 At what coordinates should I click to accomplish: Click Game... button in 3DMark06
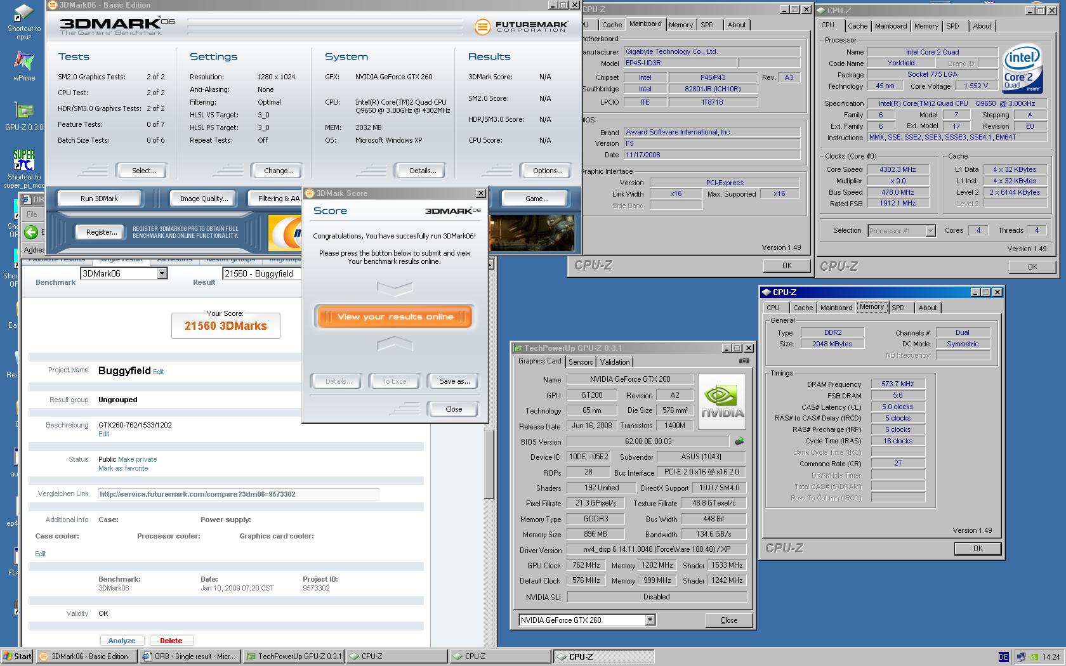[x=537, y=199]
